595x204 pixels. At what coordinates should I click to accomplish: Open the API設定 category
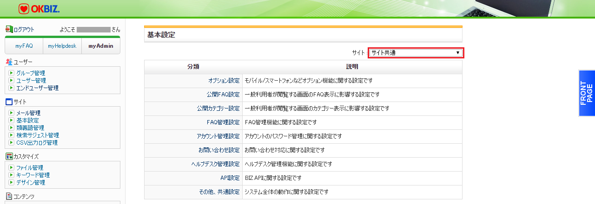(x=230, y=178)
